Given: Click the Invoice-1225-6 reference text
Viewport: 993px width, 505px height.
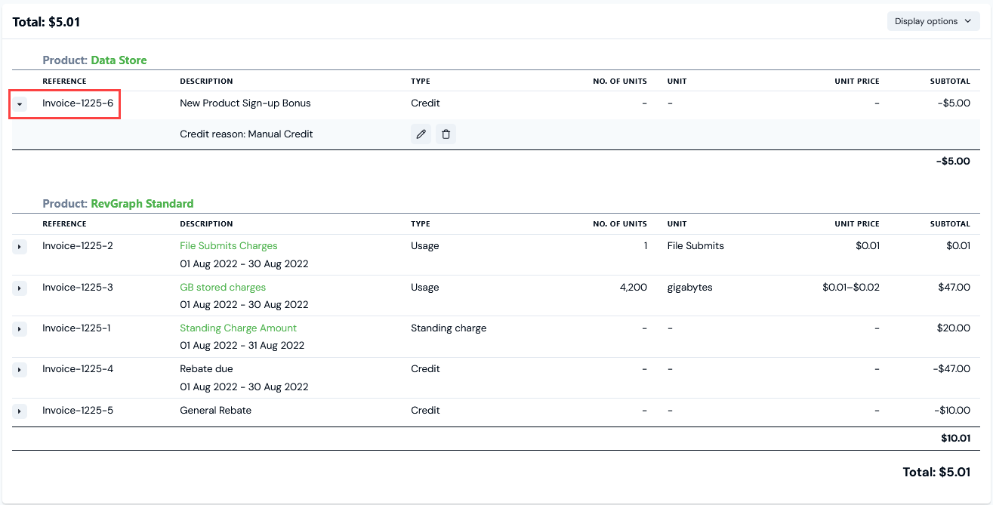Looking at the screenshot, I should [x=78, y=103].
